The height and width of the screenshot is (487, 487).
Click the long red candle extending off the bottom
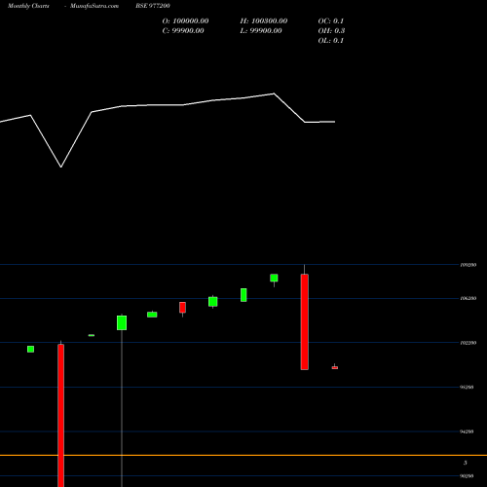click(61, 415)
